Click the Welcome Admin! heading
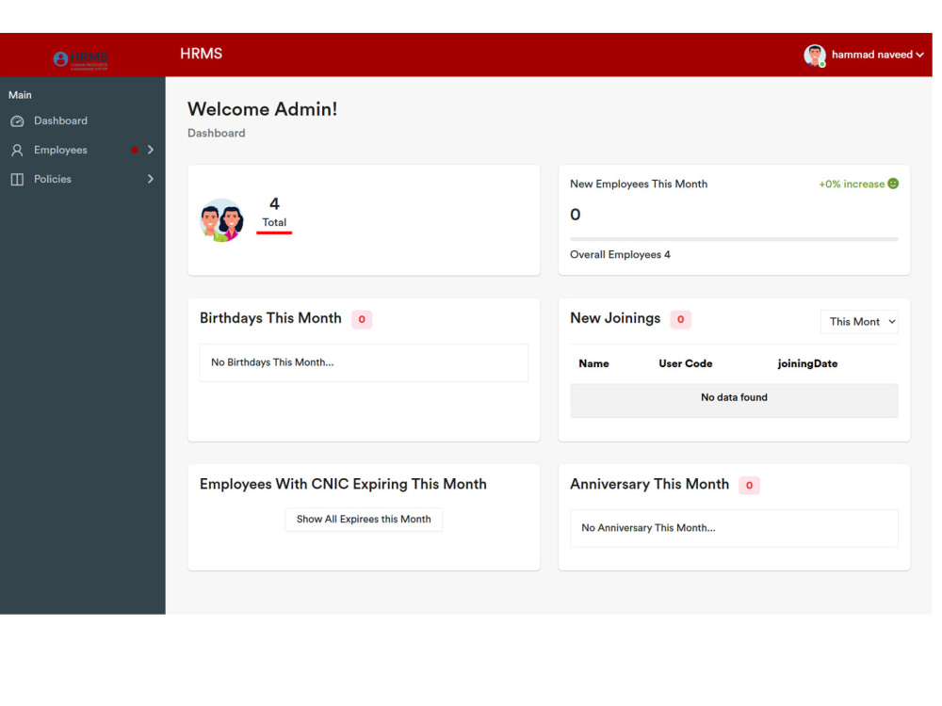Screen dimensions: 942x706 point(263,109)
